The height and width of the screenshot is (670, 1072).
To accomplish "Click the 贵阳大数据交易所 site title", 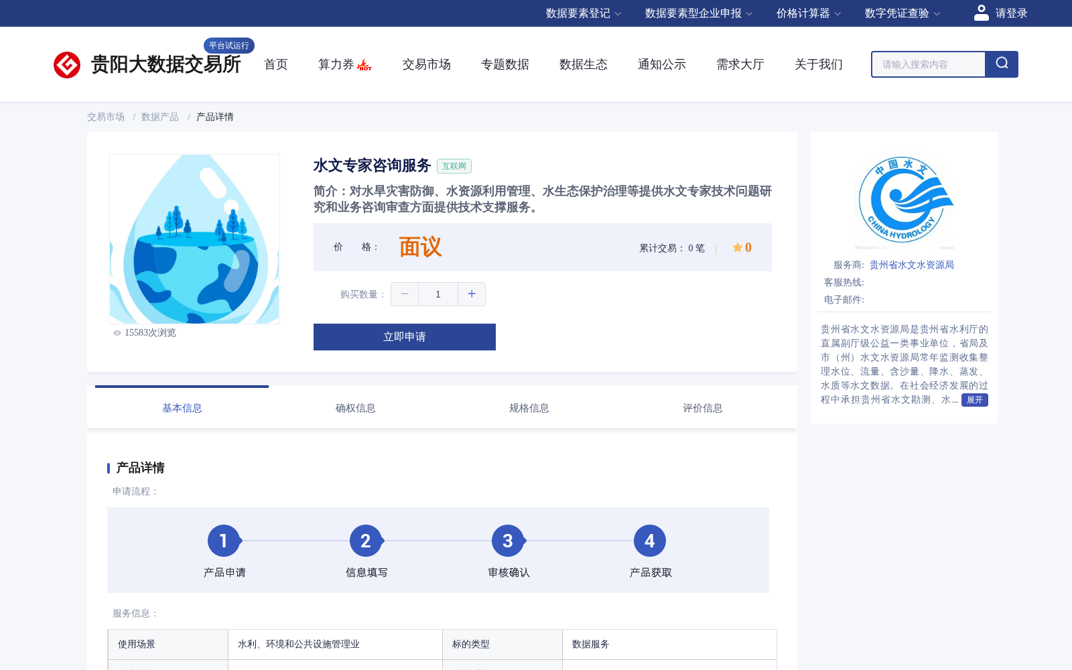I will (165, 65).
